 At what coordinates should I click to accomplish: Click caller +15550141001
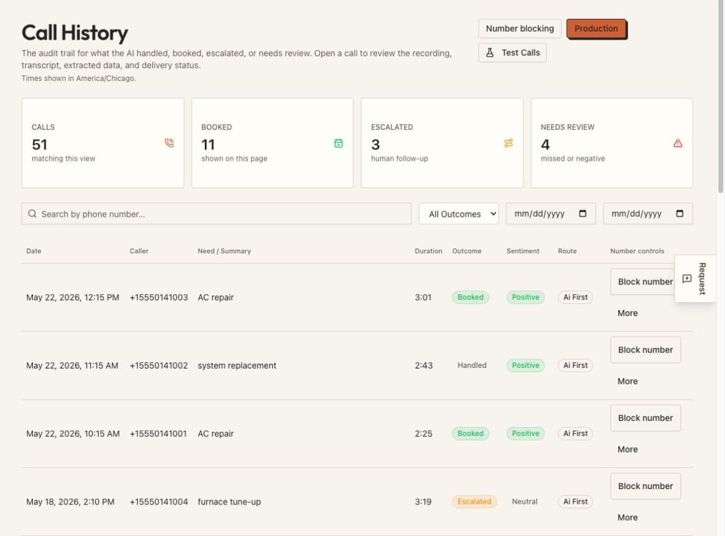coord(158,434)
